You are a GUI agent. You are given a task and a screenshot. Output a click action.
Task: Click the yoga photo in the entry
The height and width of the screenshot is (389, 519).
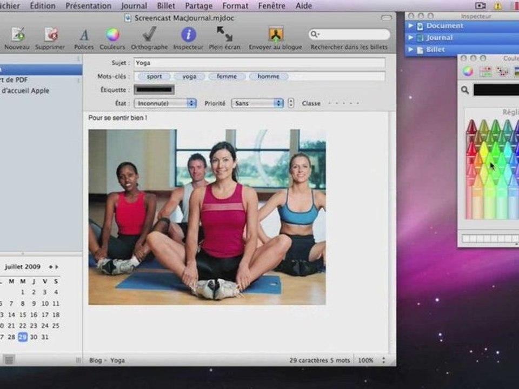point(207,217)
